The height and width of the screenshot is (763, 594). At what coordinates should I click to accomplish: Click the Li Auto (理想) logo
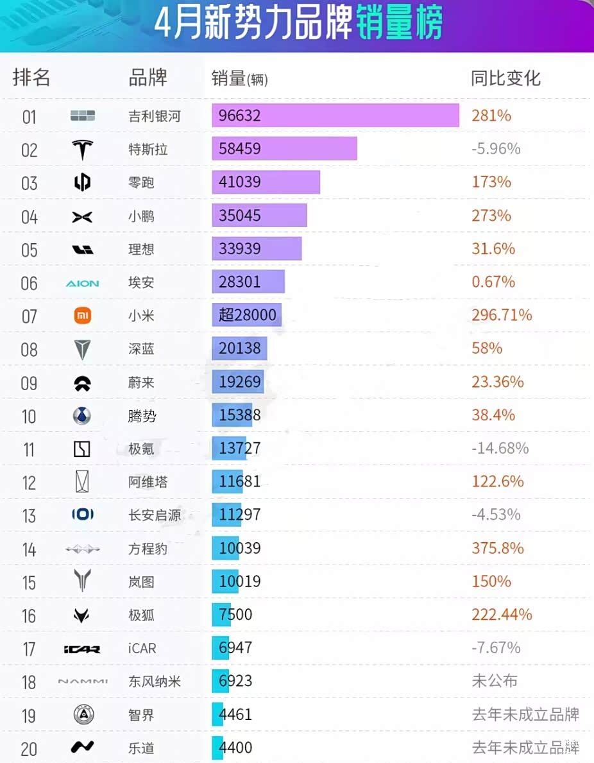[82, 250]
